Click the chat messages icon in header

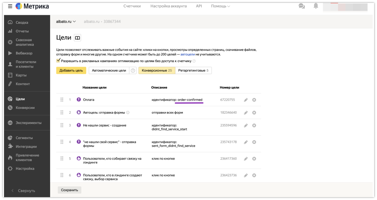[x=302, y=6]
